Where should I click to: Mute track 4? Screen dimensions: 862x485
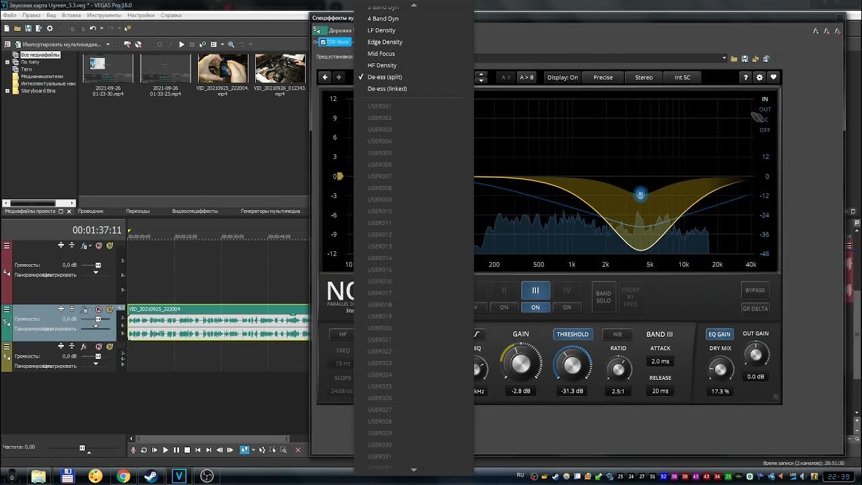(98, 245)
